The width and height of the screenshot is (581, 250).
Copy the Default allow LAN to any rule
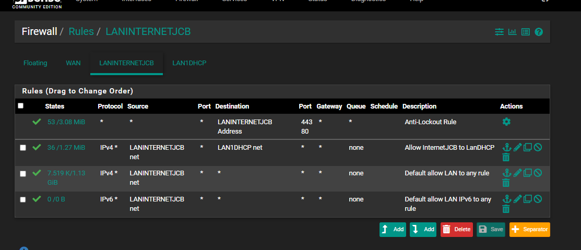click(x=528, y=173)
